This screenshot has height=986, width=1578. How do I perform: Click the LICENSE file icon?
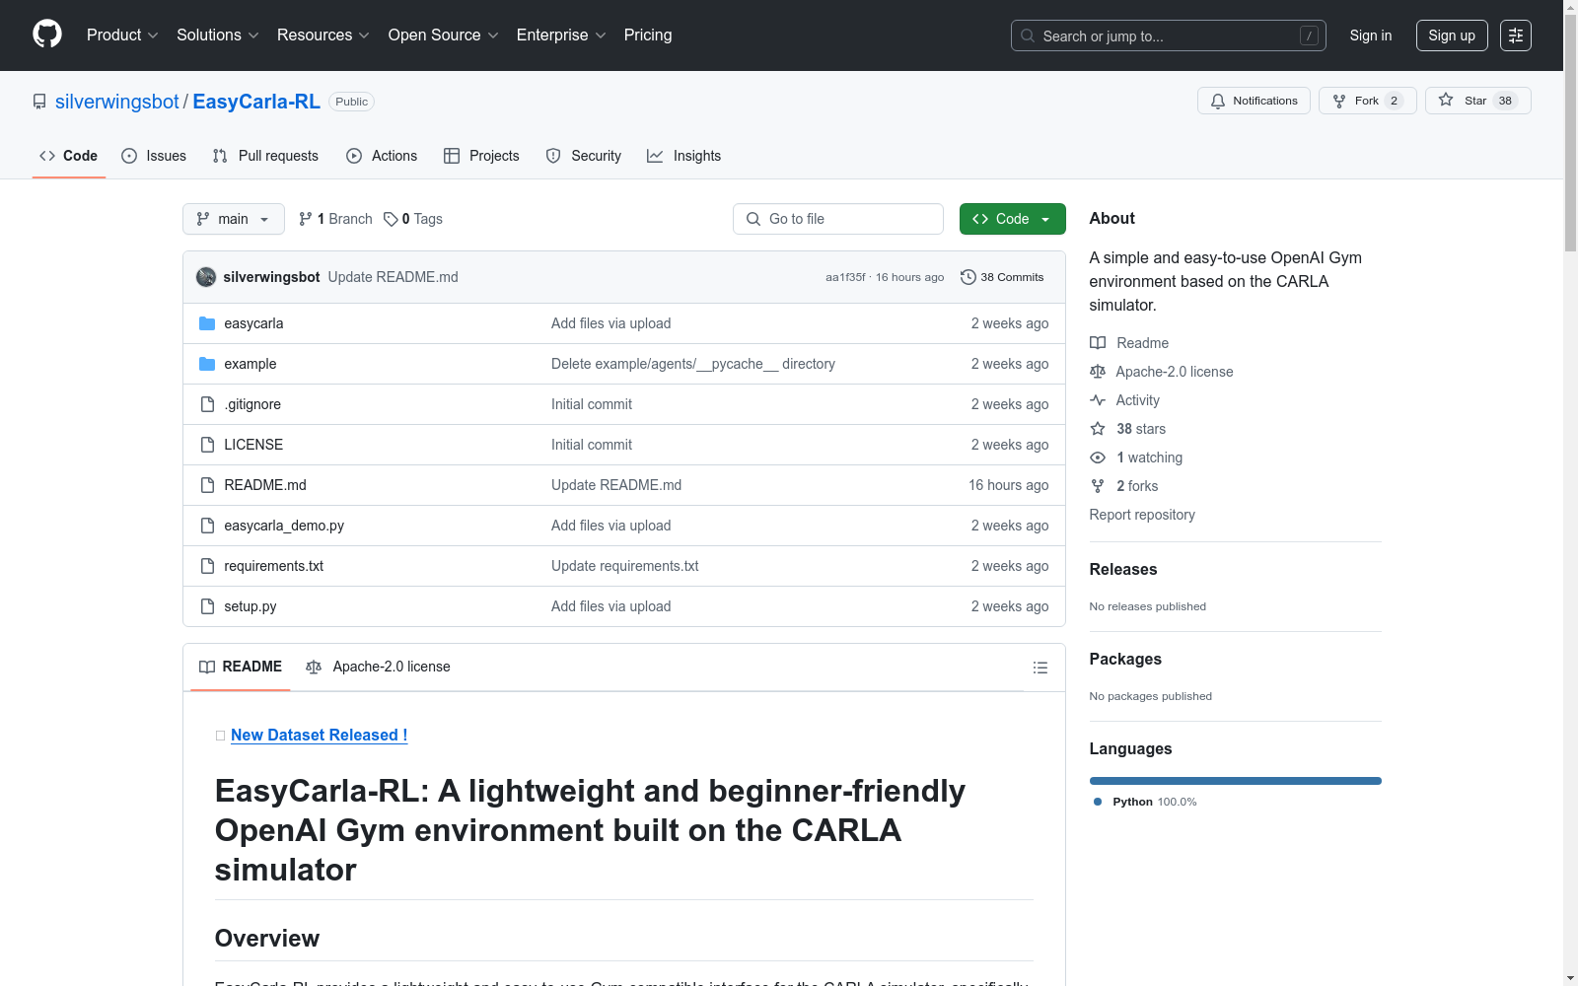coord(207,445)
